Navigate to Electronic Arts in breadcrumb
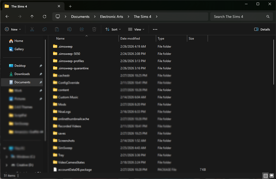 click(x=112, y=17)
